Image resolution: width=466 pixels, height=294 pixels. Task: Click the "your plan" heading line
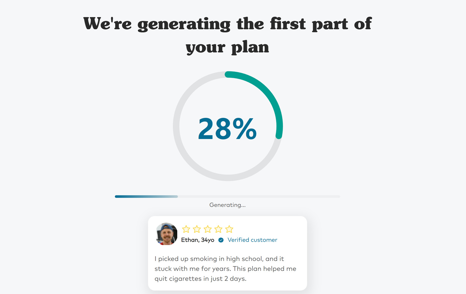point(227,47)
